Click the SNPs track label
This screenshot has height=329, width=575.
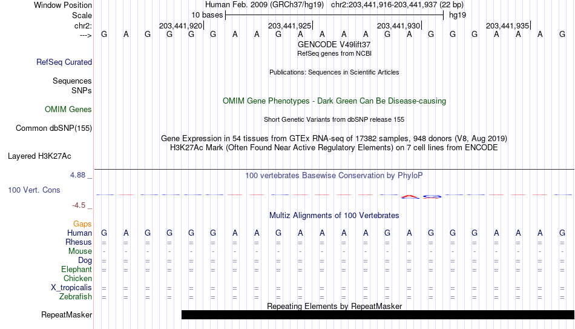82,91
